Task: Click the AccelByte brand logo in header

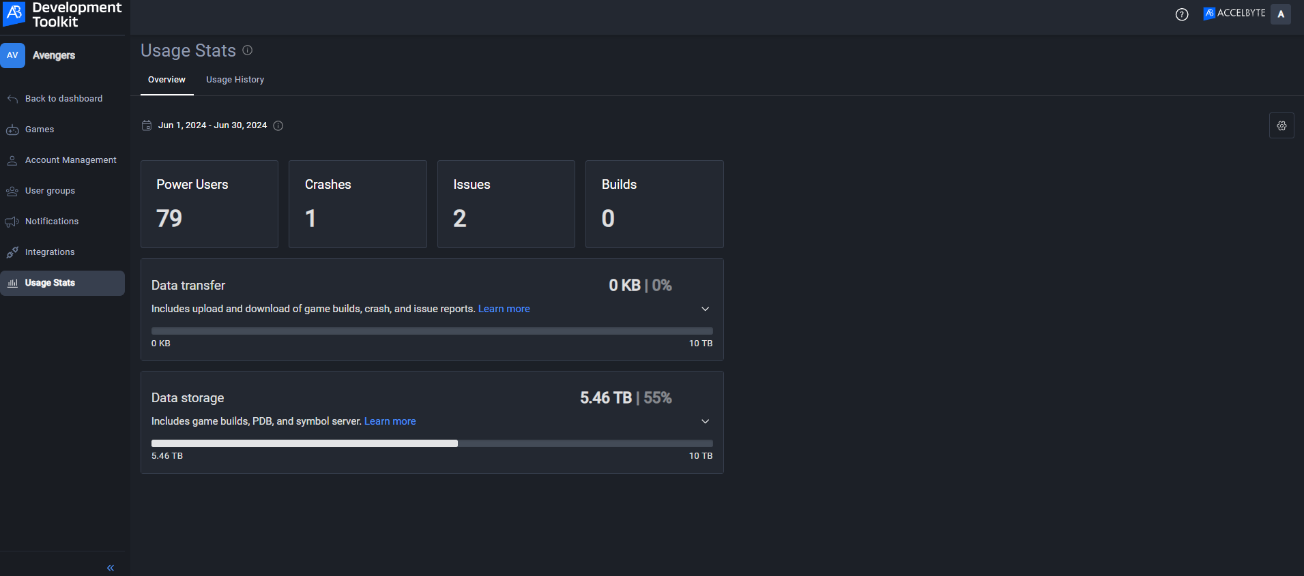Action: pyautogui.click(x=1234, y=13)
